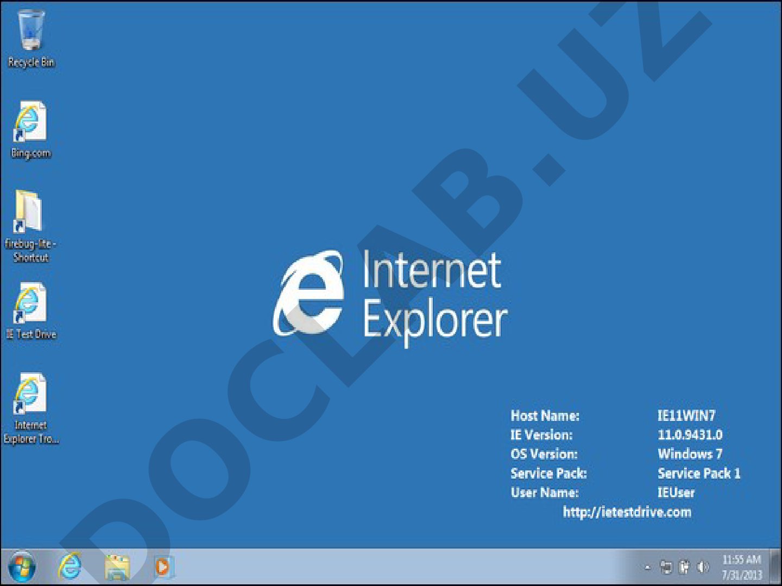Image resolution: width=782 pixels, height=586 pixels.
Task: Click the IE Test Drive label text
Action: pyautogui.click(x=31, y=334)
